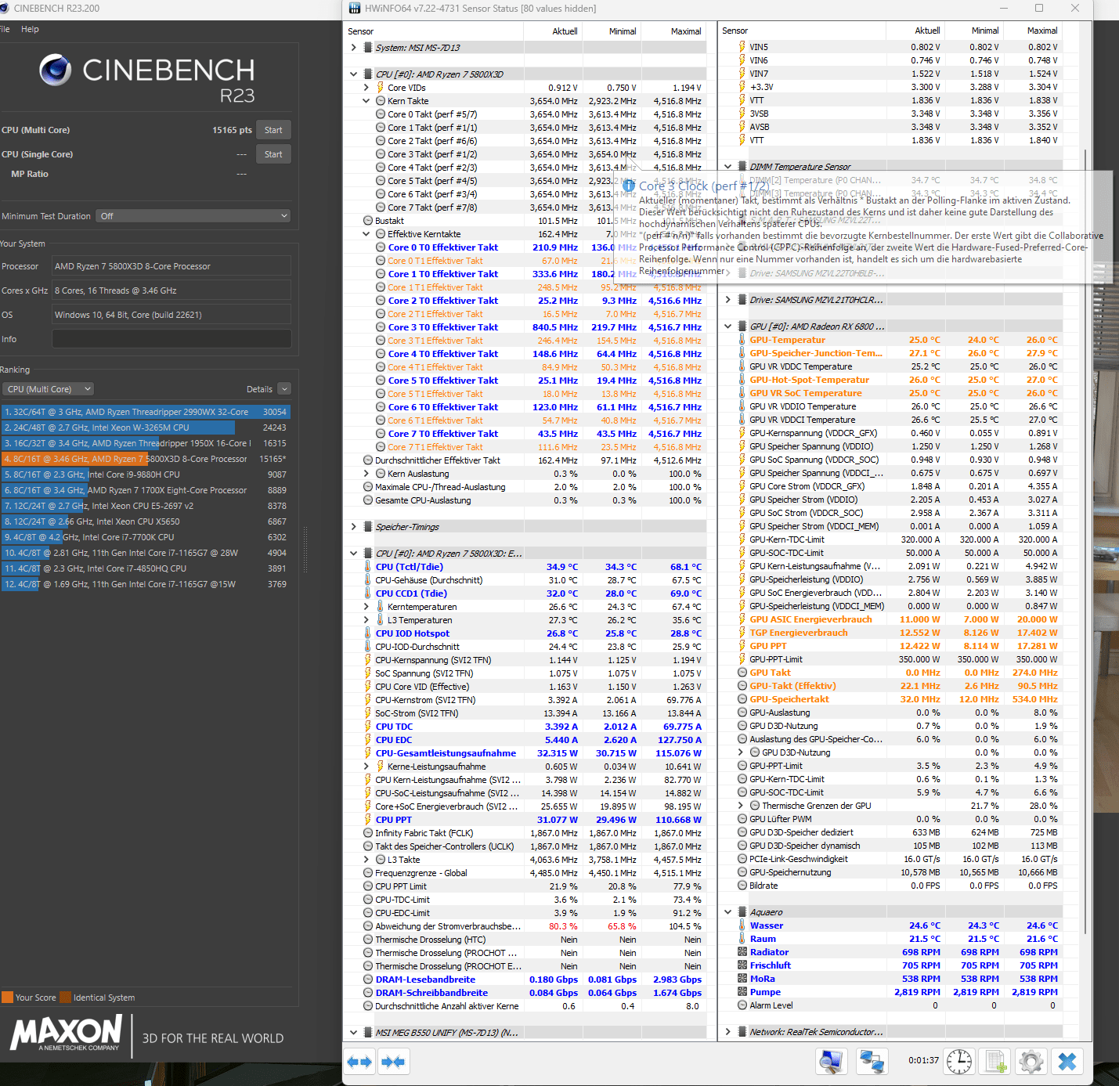
Task: Click the chip icon beside System: MSI MS-7D13
Action: pyautogui.click(x=368, y=48)
